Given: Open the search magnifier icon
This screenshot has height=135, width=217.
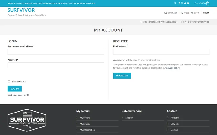Looking at the screenshot, I should pos(175,3).
